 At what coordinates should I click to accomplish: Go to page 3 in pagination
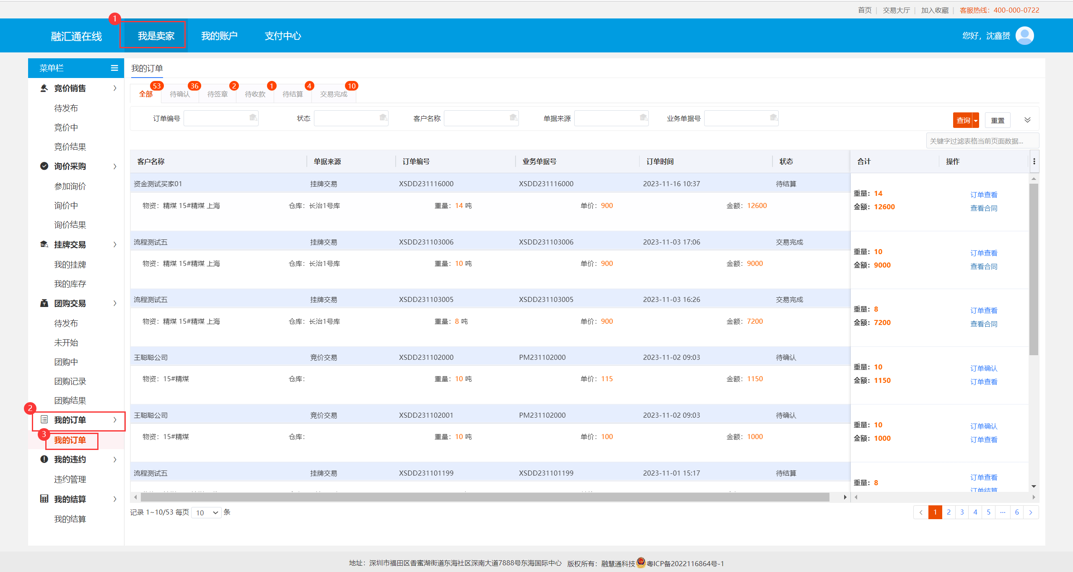(962, 512)
